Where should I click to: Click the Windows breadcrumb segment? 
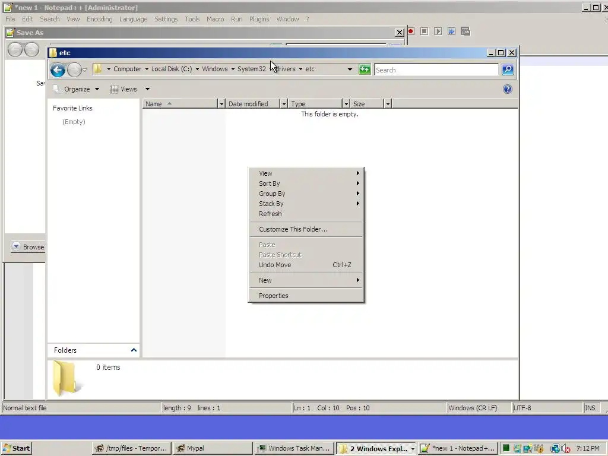[x=214, y=69]
